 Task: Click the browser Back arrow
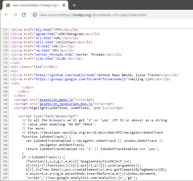pyautogui.click(x=6, y=15)
